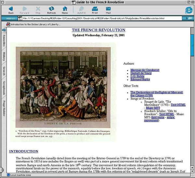
Task: Click the Forward arrow button
Action: click(x=24, y=10)
